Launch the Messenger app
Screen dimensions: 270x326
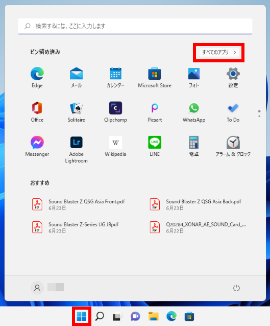pyautogui.click(x=37, y=146)
